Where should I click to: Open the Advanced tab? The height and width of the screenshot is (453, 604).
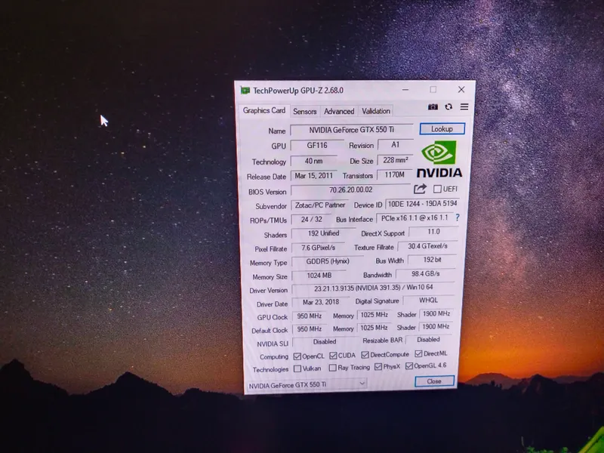click(338, 111)
